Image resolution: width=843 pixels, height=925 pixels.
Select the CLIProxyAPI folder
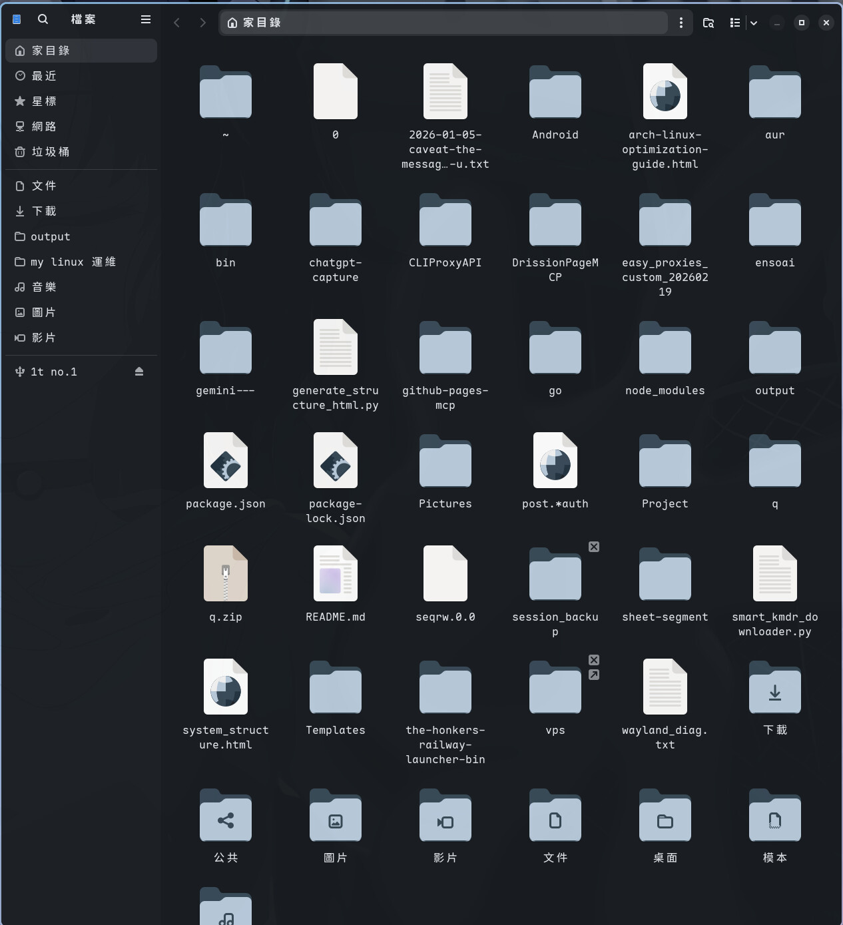tap(445, 220)
